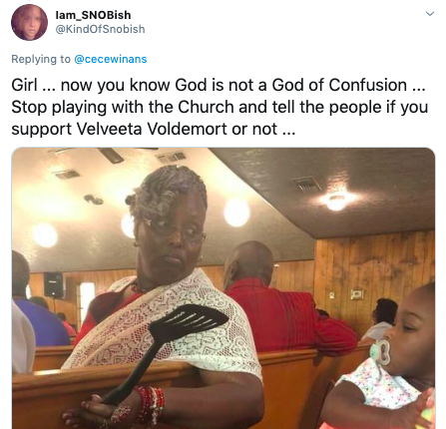Click the man in red shirt
The image size is (446, 429).
pyautogui.click(x=282, y=299)
